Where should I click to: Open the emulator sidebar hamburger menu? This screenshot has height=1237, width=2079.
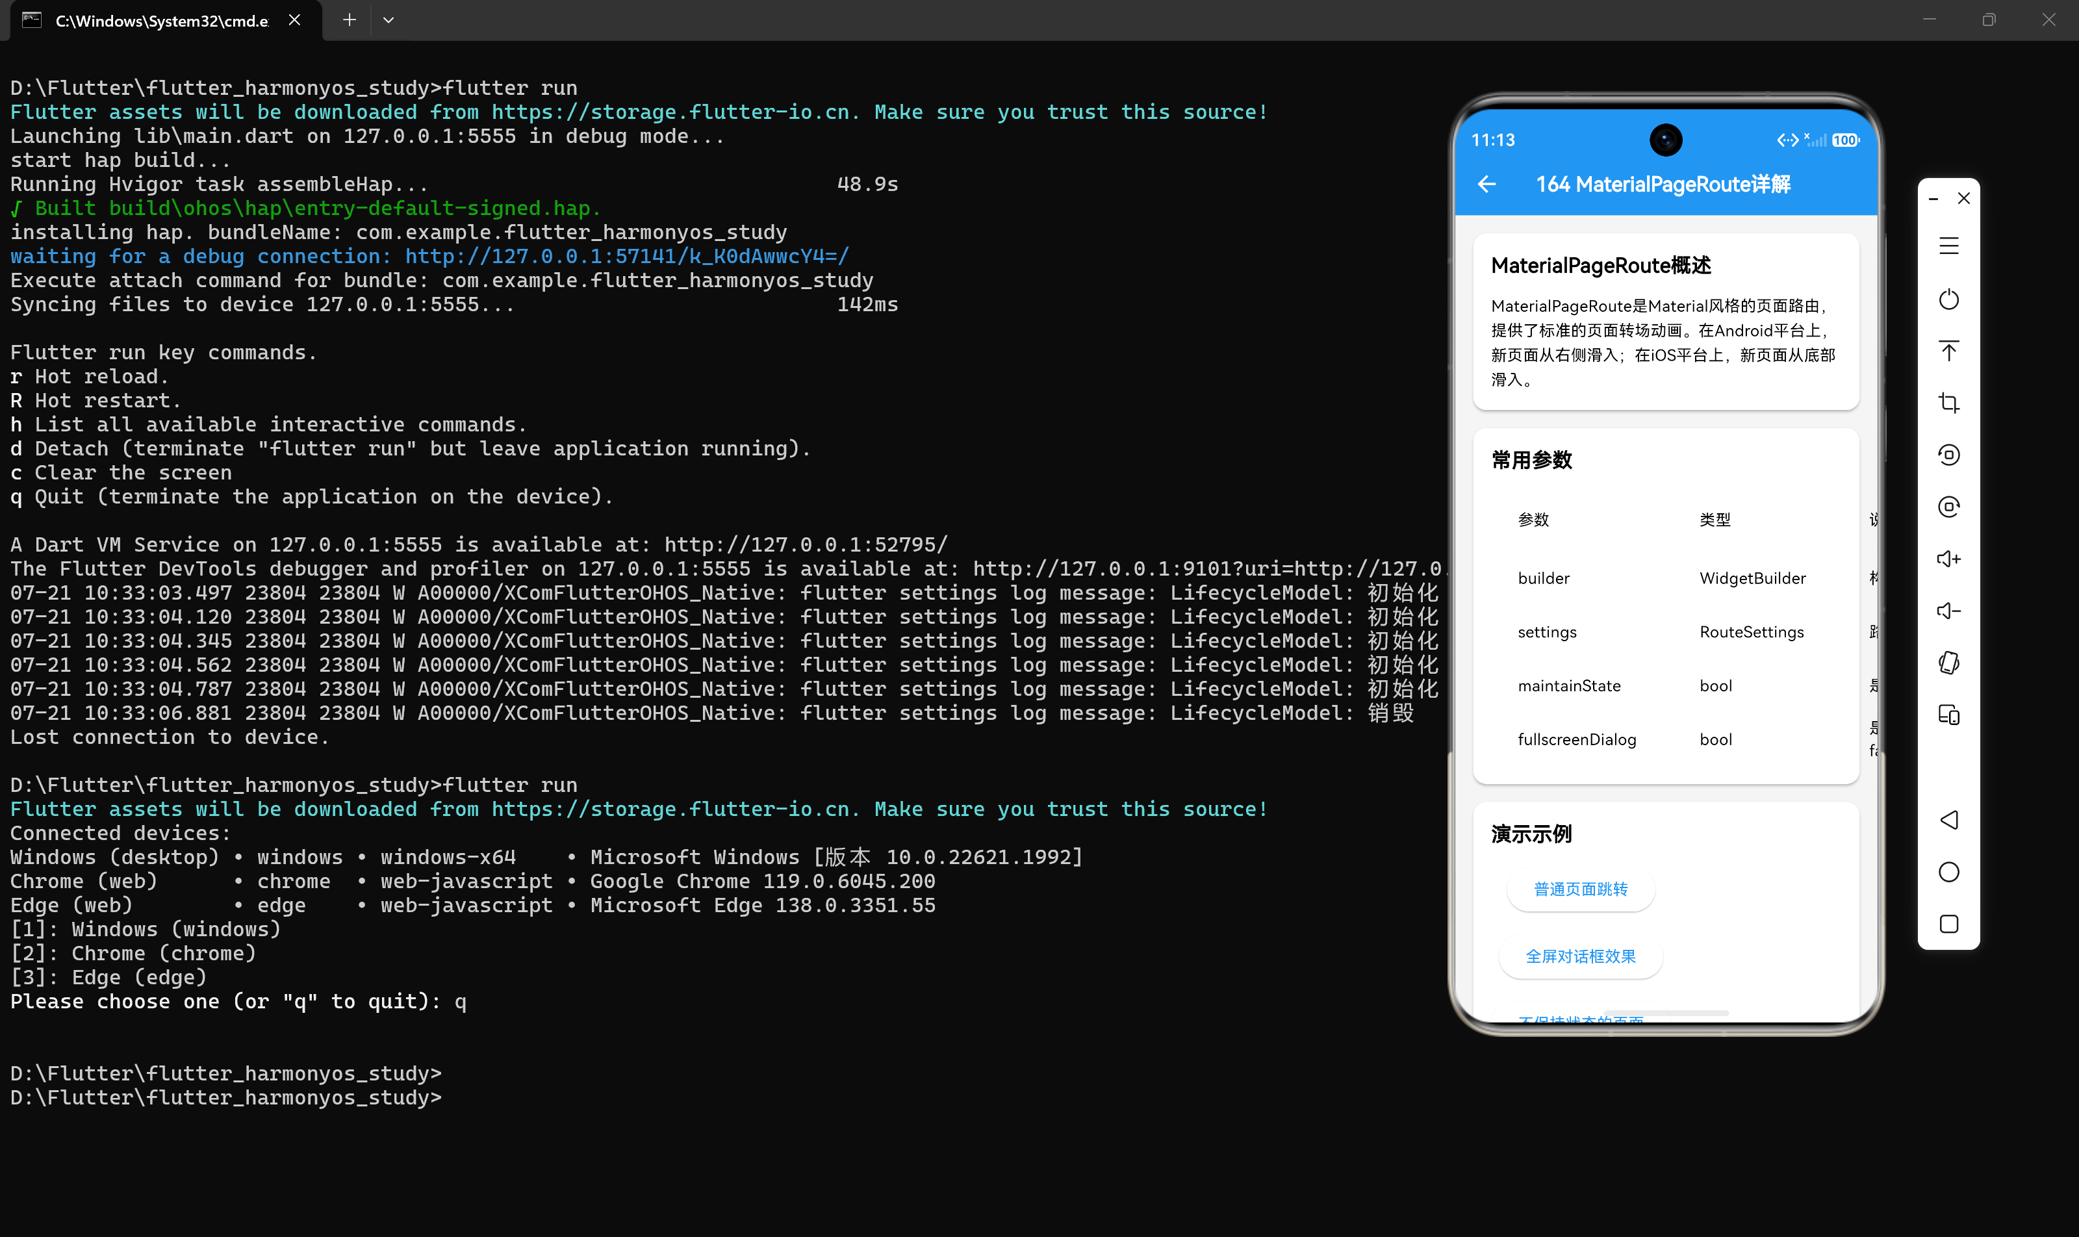1948,246
